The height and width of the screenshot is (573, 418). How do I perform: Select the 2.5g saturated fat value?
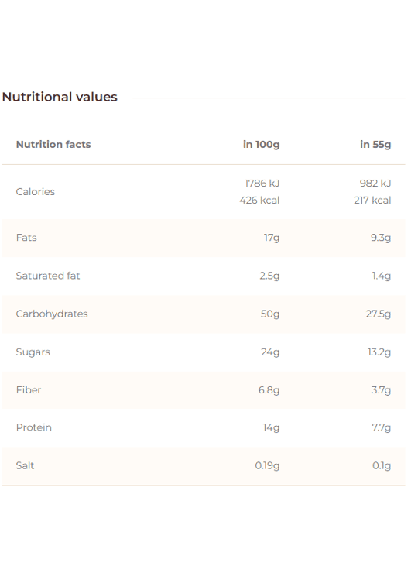[x=269, y=276]
